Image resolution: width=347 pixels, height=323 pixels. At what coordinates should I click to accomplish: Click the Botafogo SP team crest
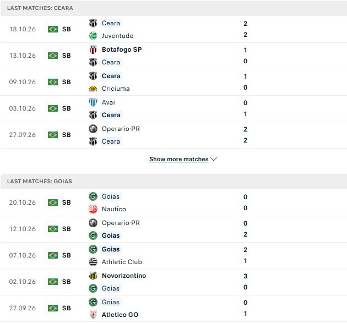(93, 50)
